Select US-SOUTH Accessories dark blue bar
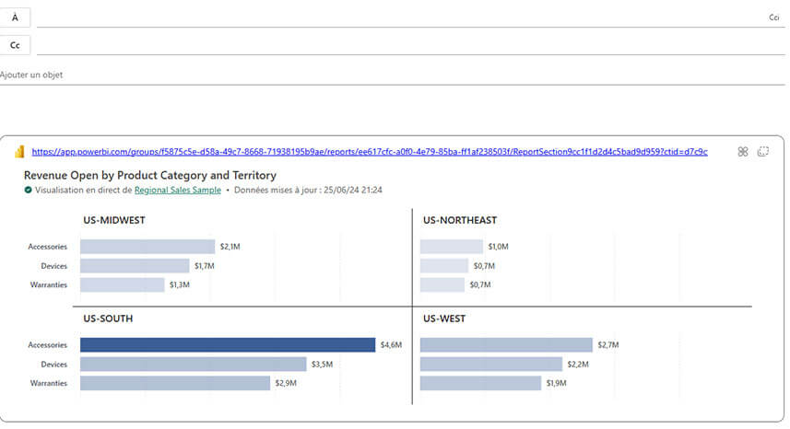The image size is (790, 429). [x=228, y=345]
